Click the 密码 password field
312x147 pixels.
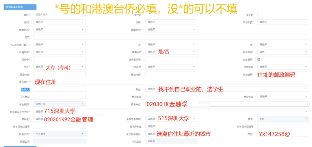[x=283, y=134]
